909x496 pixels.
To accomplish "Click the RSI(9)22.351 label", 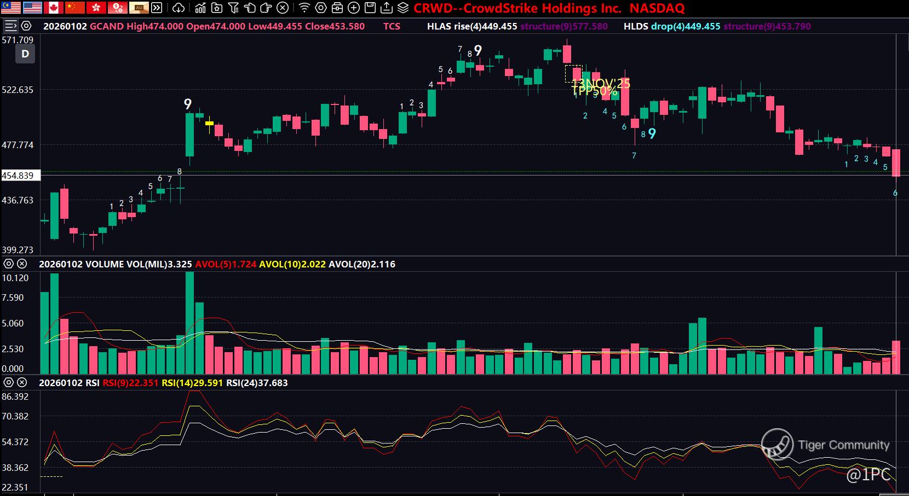I will pos(130,383).
